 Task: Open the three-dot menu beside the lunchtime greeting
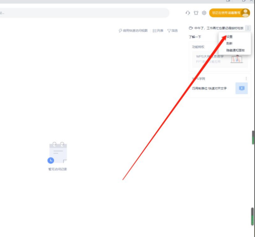pyautogui.click(x=248, y=28)
